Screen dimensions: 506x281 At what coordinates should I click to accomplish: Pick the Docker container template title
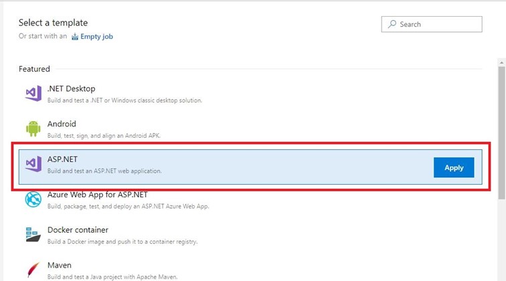[x=78, y=229]
